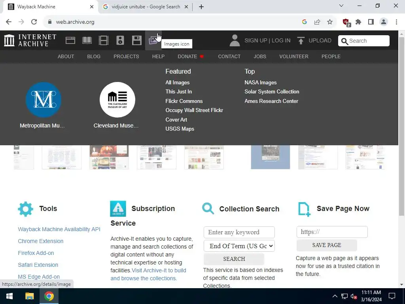The image size is (405, 304).
Task: Open the Software floppy disk icon
Action: click(136, 41)
